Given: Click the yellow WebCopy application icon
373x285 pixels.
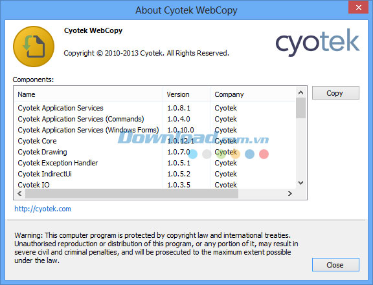Looking at the screenshot, I should pyautogui.click(x=34, y=47).
